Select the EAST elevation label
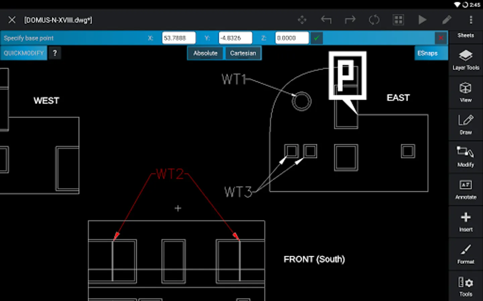 [398, 98]
